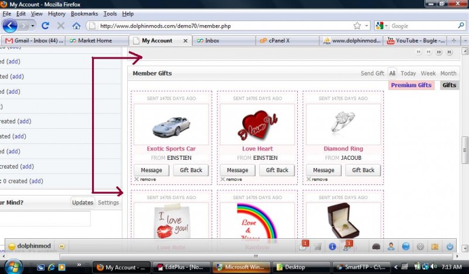Open the File menu

point(7,13)
